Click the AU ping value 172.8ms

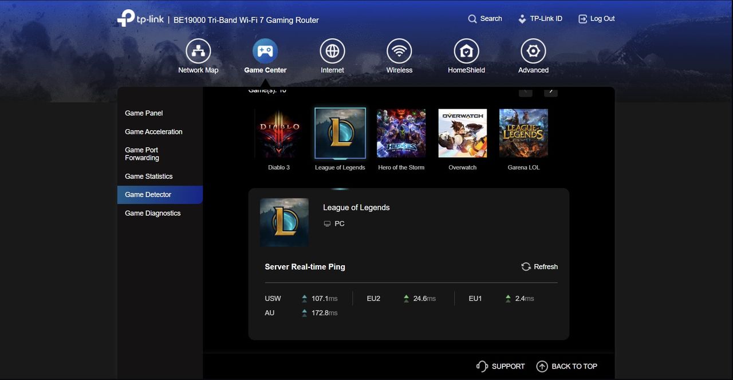[324, 313]
